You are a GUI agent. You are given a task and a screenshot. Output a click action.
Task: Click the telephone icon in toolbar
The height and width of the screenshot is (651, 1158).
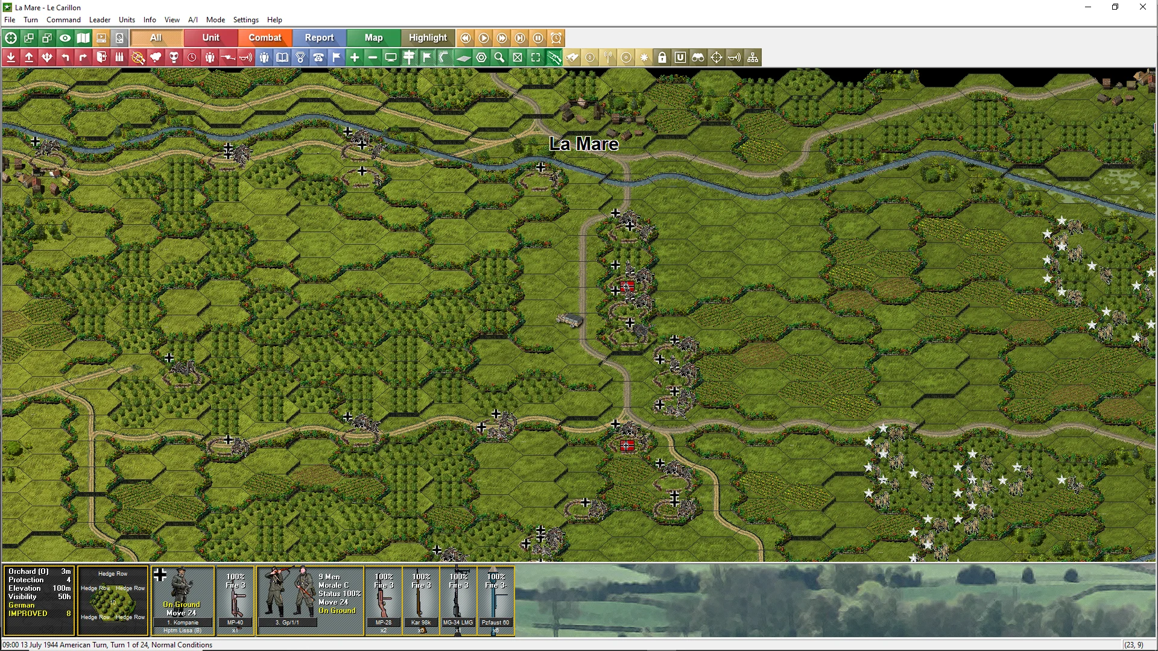[x=318, y=58]
